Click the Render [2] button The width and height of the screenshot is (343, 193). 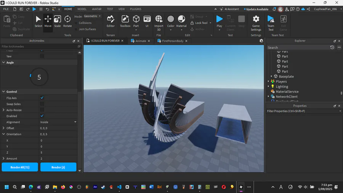(x=58, y=167)
